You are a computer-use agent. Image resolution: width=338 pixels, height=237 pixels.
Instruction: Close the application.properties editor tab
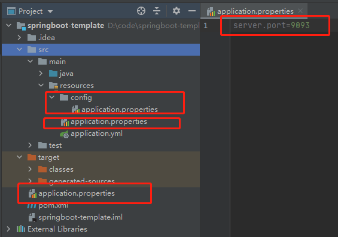click(300, 11)
